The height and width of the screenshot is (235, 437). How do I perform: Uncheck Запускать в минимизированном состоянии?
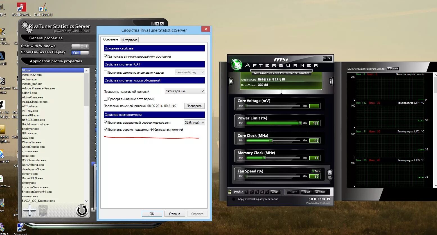point(106,57)
